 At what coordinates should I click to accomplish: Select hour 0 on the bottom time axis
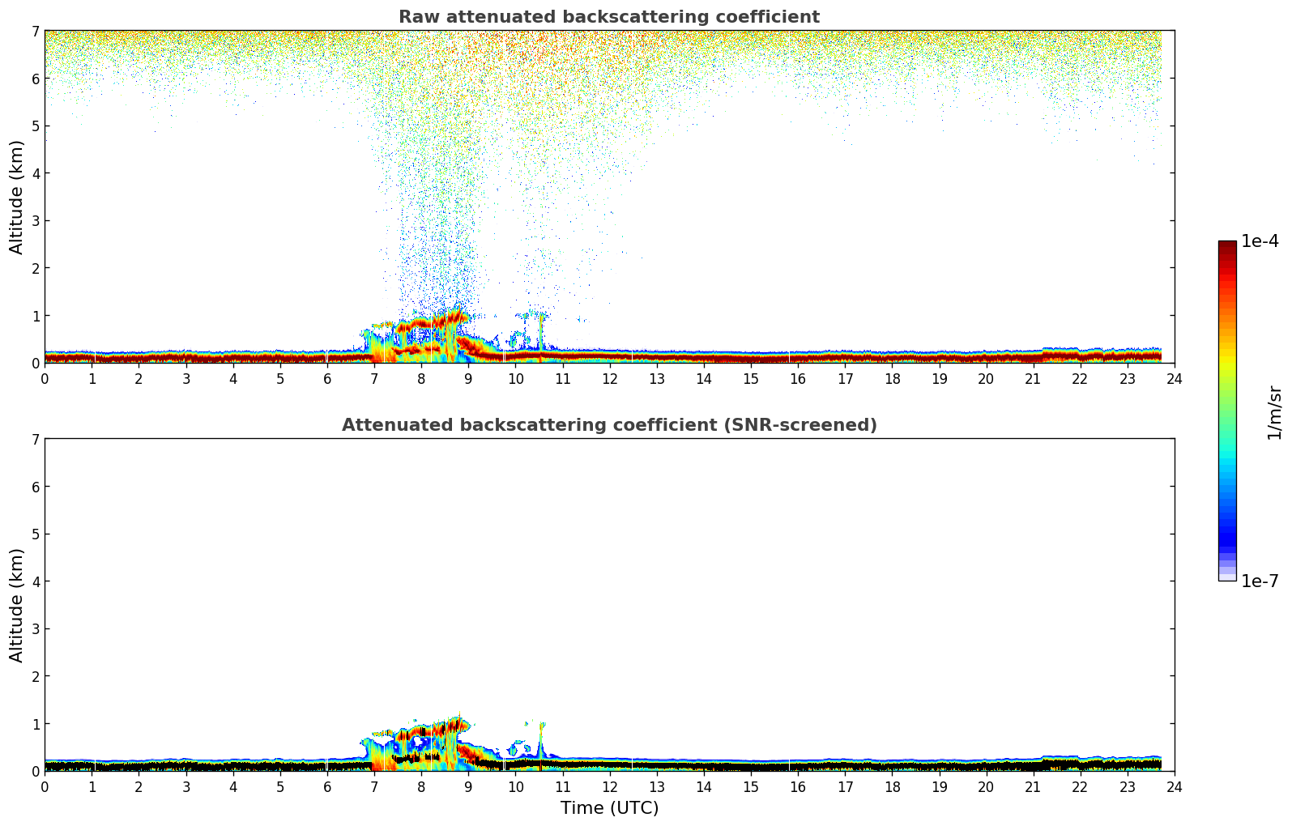point(45,786)
